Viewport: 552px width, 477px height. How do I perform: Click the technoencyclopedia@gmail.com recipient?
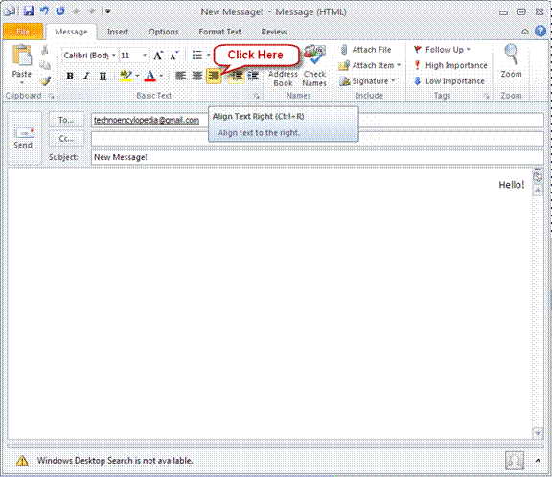(x=147, y=120)
